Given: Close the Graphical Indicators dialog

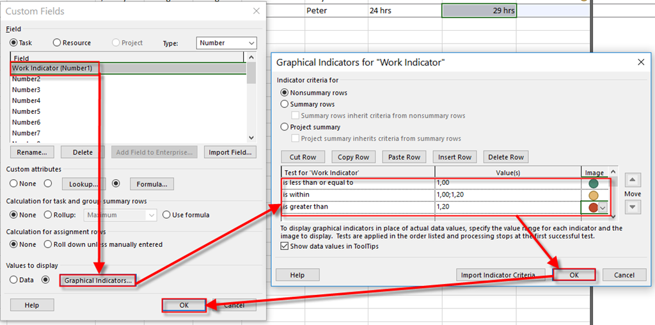Looking at the screenshot, I should (641, 62).
